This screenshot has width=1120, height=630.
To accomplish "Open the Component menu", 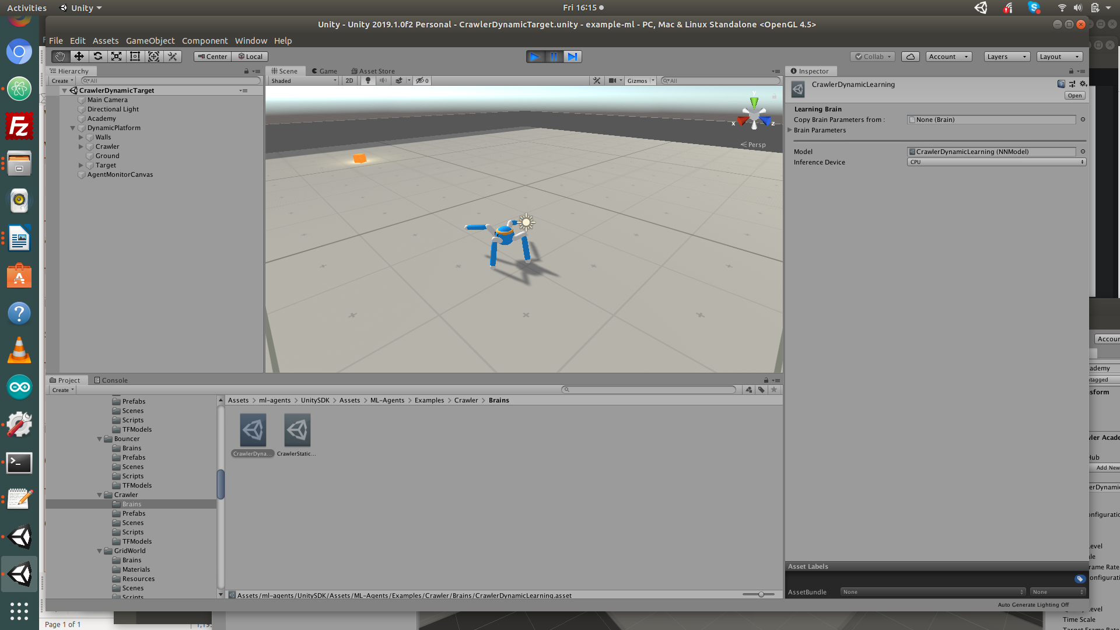I will [205, 41].
